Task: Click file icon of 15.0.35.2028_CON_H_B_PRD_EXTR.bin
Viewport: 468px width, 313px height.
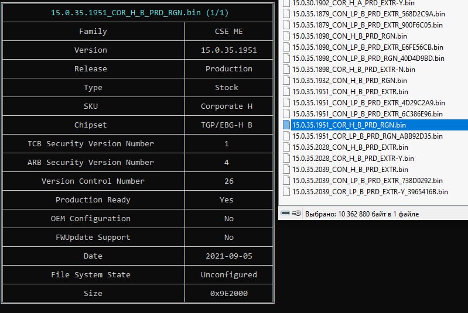Action: pos(286,147)
